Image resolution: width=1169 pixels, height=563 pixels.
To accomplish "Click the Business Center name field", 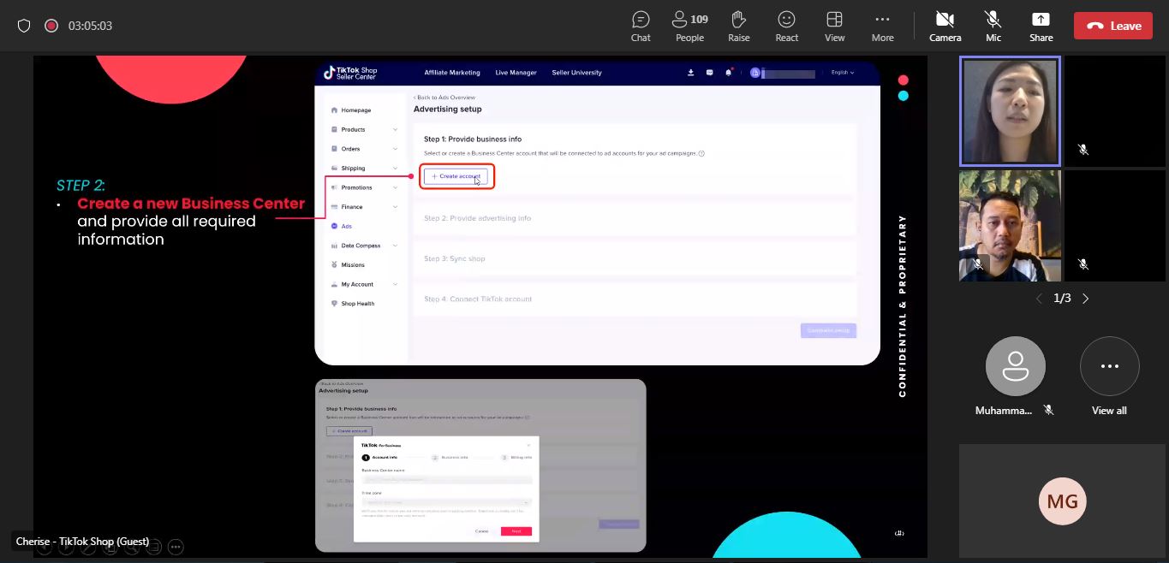I will tap(446, 480).
